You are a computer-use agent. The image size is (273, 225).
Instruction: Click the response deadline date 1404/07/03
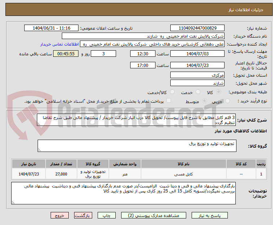coord(197,54)
